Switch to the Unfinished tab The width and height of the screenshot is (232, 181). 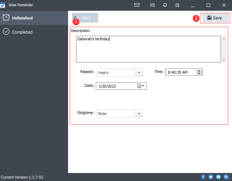[x=34, y=18]
